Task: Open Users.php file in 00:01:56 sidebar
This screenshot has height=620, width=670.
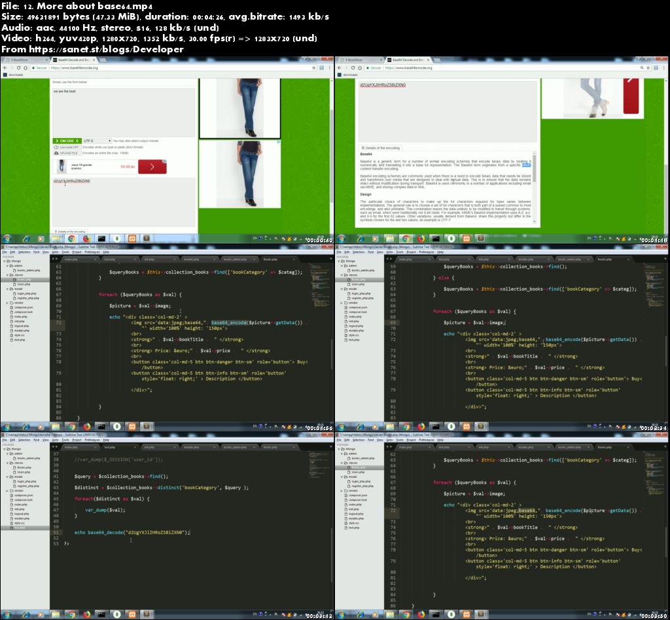Action: point(24,284)
